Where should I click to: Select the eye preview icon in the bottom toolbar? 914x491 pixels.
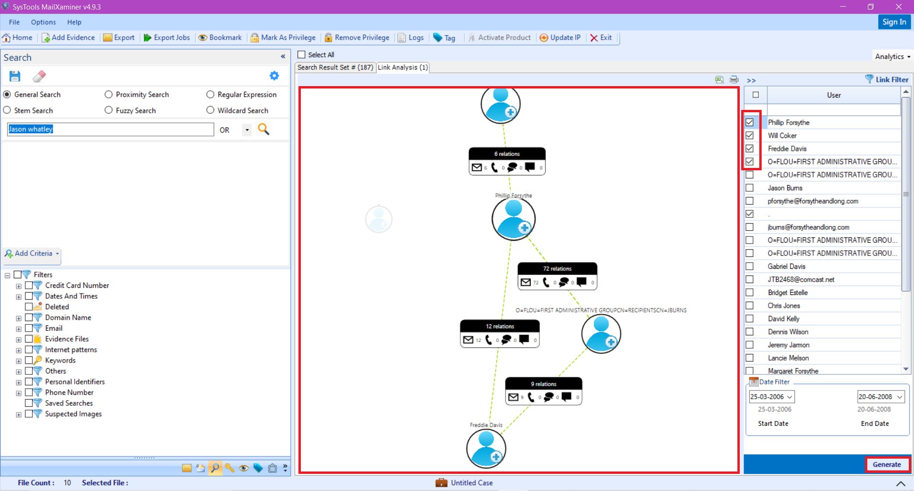[x=244, y=468]
